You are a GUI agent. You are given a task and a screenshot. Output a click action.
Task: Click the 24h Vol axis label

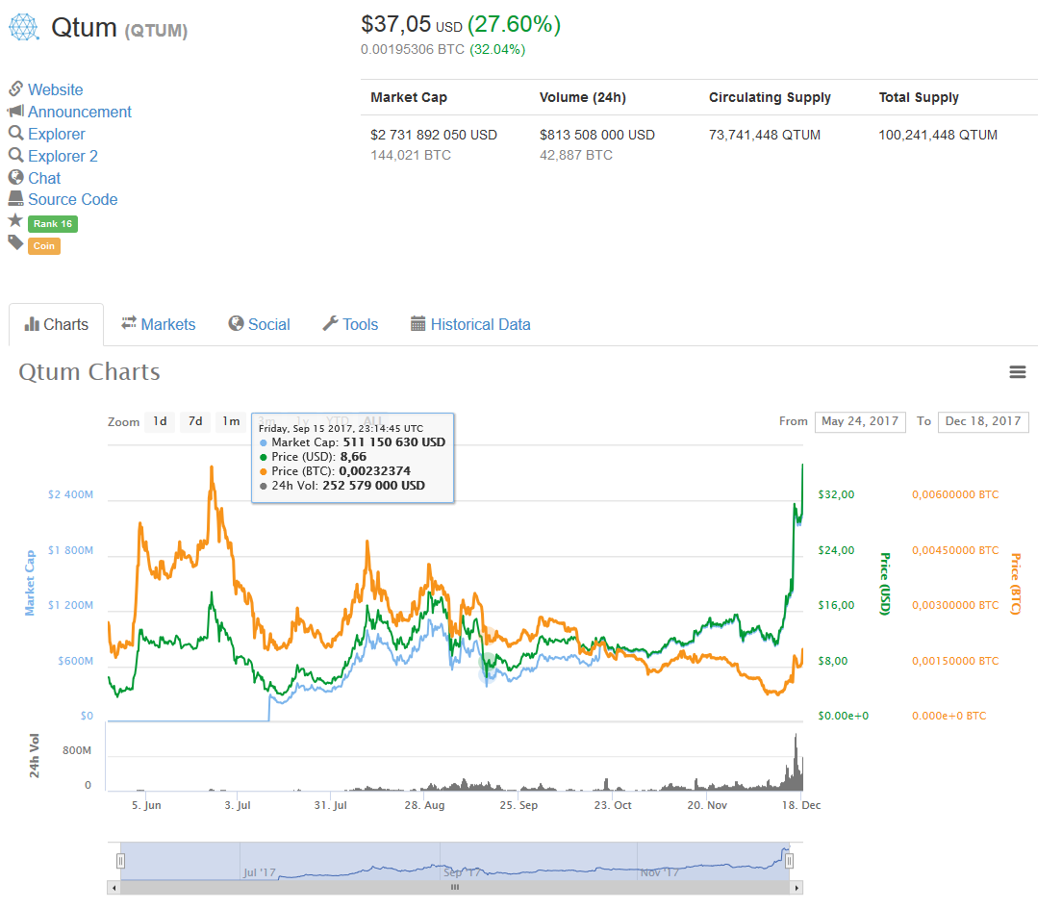pos(34,756)
